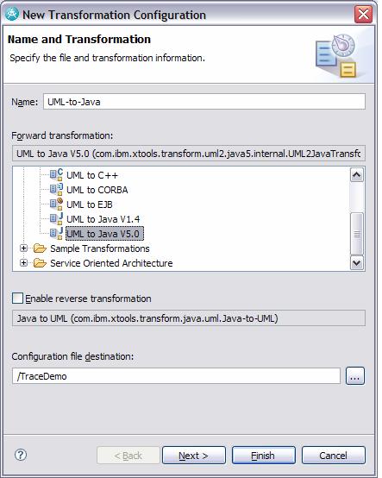
Task: Browse for configuration file destination
Action: [355, 376]
